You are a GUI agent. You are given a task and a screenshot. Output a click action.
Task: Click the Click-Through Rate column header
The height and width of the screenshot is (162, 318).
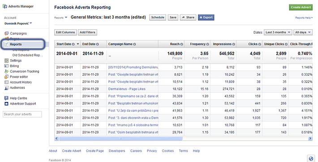click(301, 44)
